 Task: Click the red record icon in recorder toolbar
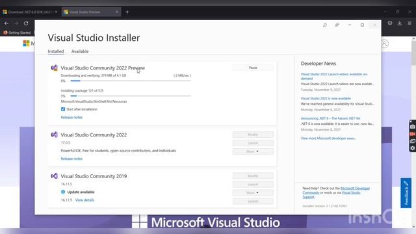413,134
